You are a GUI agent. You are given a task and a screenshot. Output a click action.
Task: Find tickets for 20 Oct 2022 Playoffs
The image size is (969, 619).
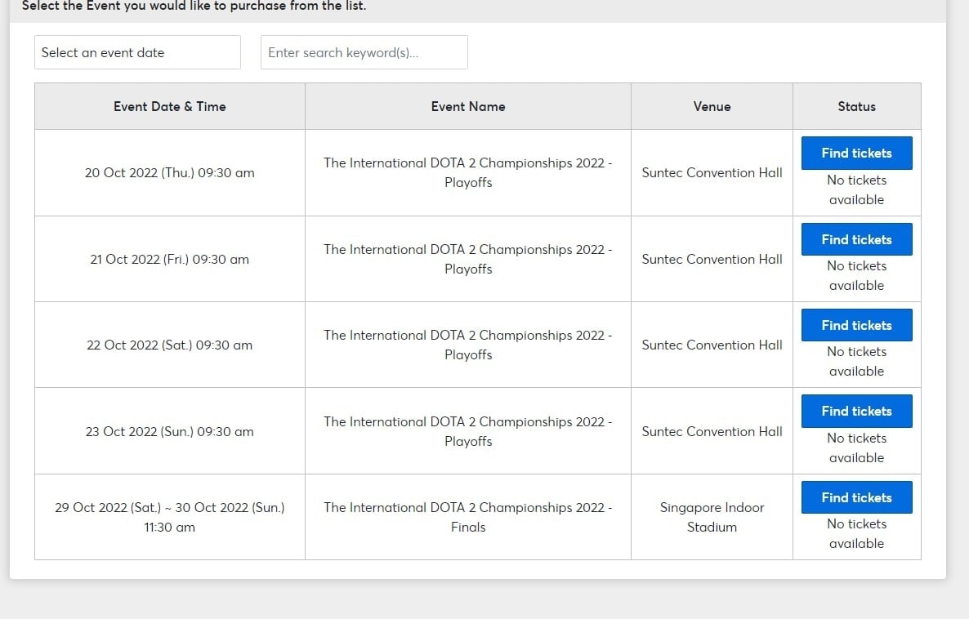[x=856, y=154]
